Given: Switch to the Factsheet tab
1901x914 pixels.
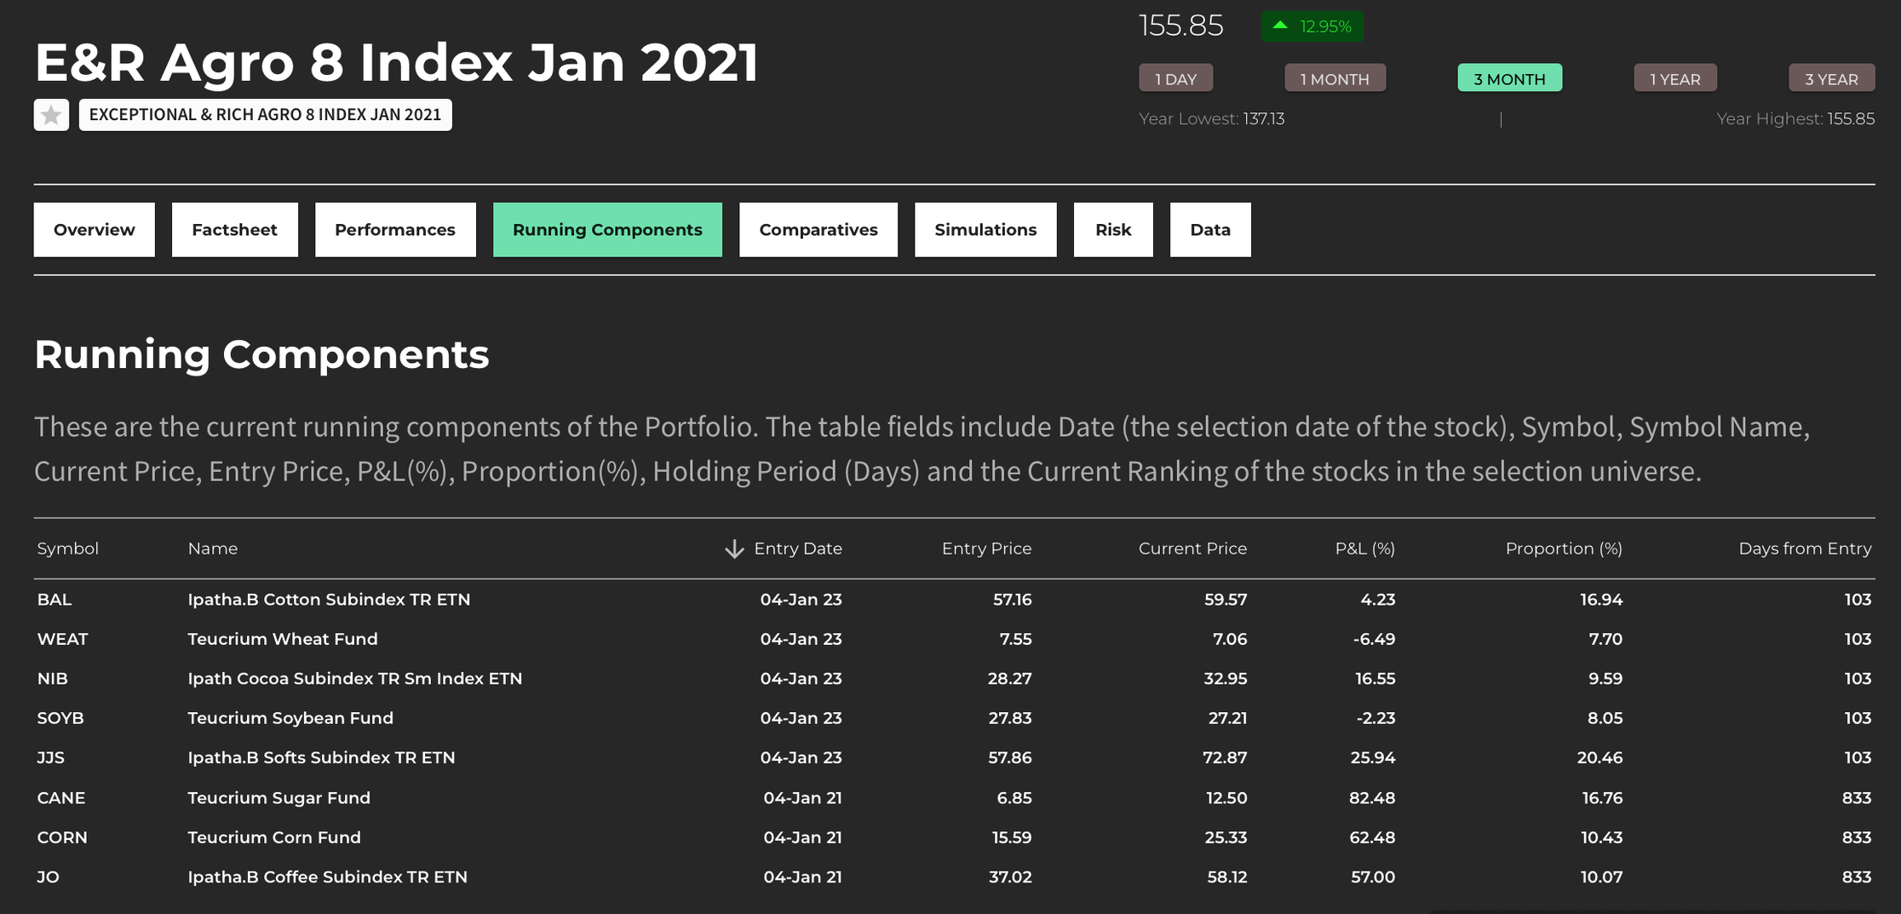Looking at the screenshot, I should coord(234,230).
